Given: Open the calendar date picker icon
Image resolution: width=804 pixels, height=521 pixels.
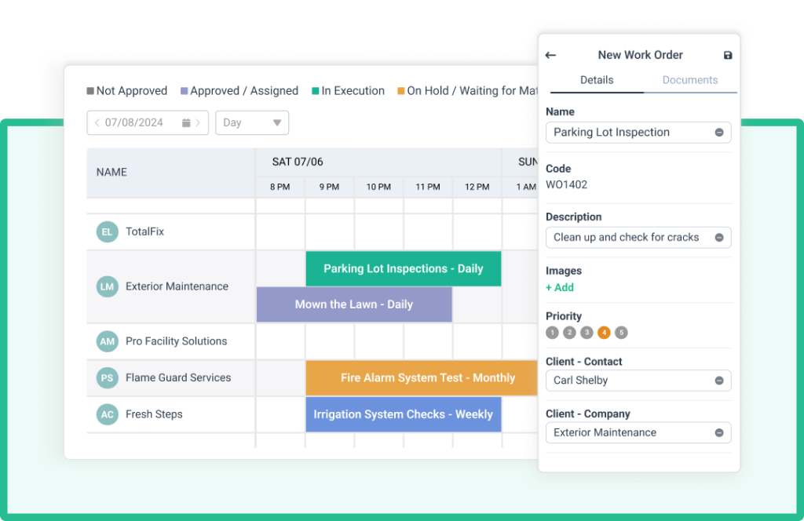Looking at the screenshot, I should point(187,122).
